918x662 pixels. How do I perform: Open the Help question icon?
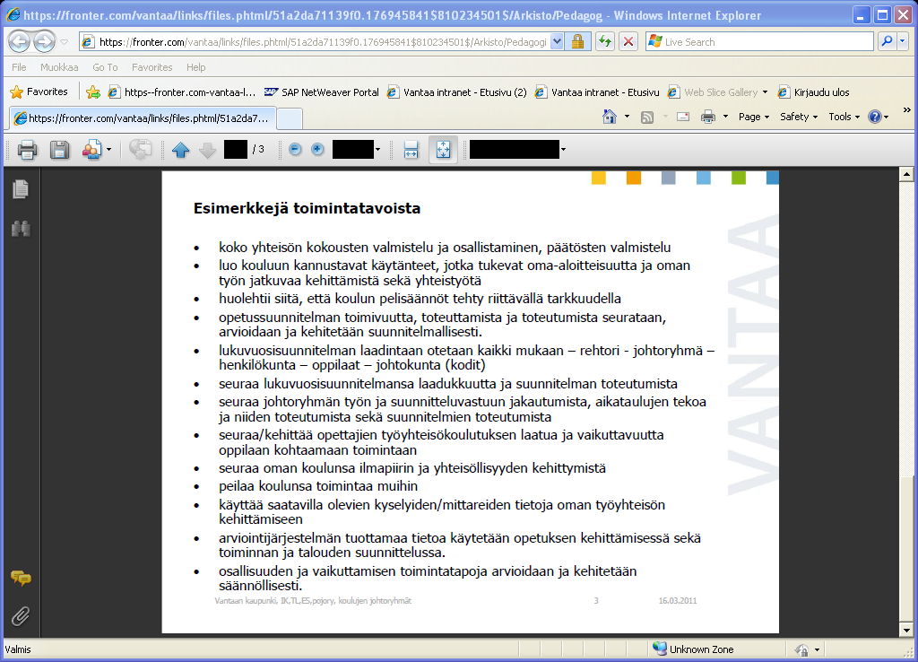(x=875, y=117)
